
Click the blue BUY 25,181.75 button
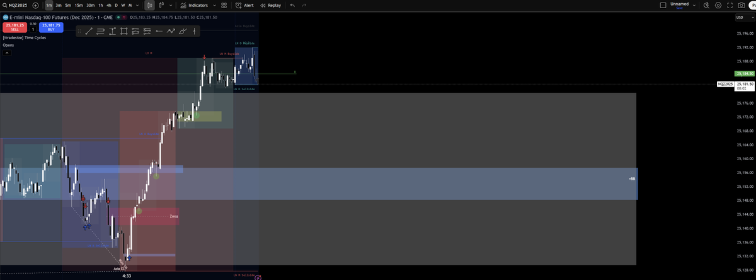point(51,27)
